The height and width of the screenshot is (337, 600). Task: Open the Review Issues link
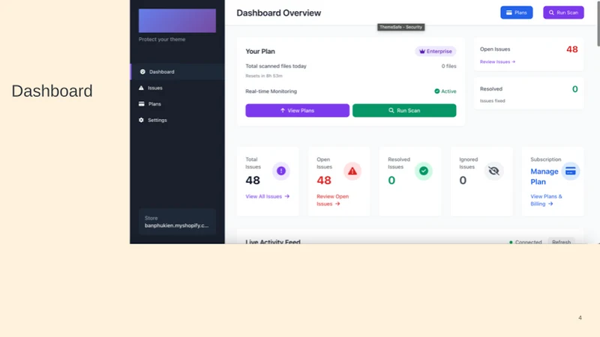(497, 61)
